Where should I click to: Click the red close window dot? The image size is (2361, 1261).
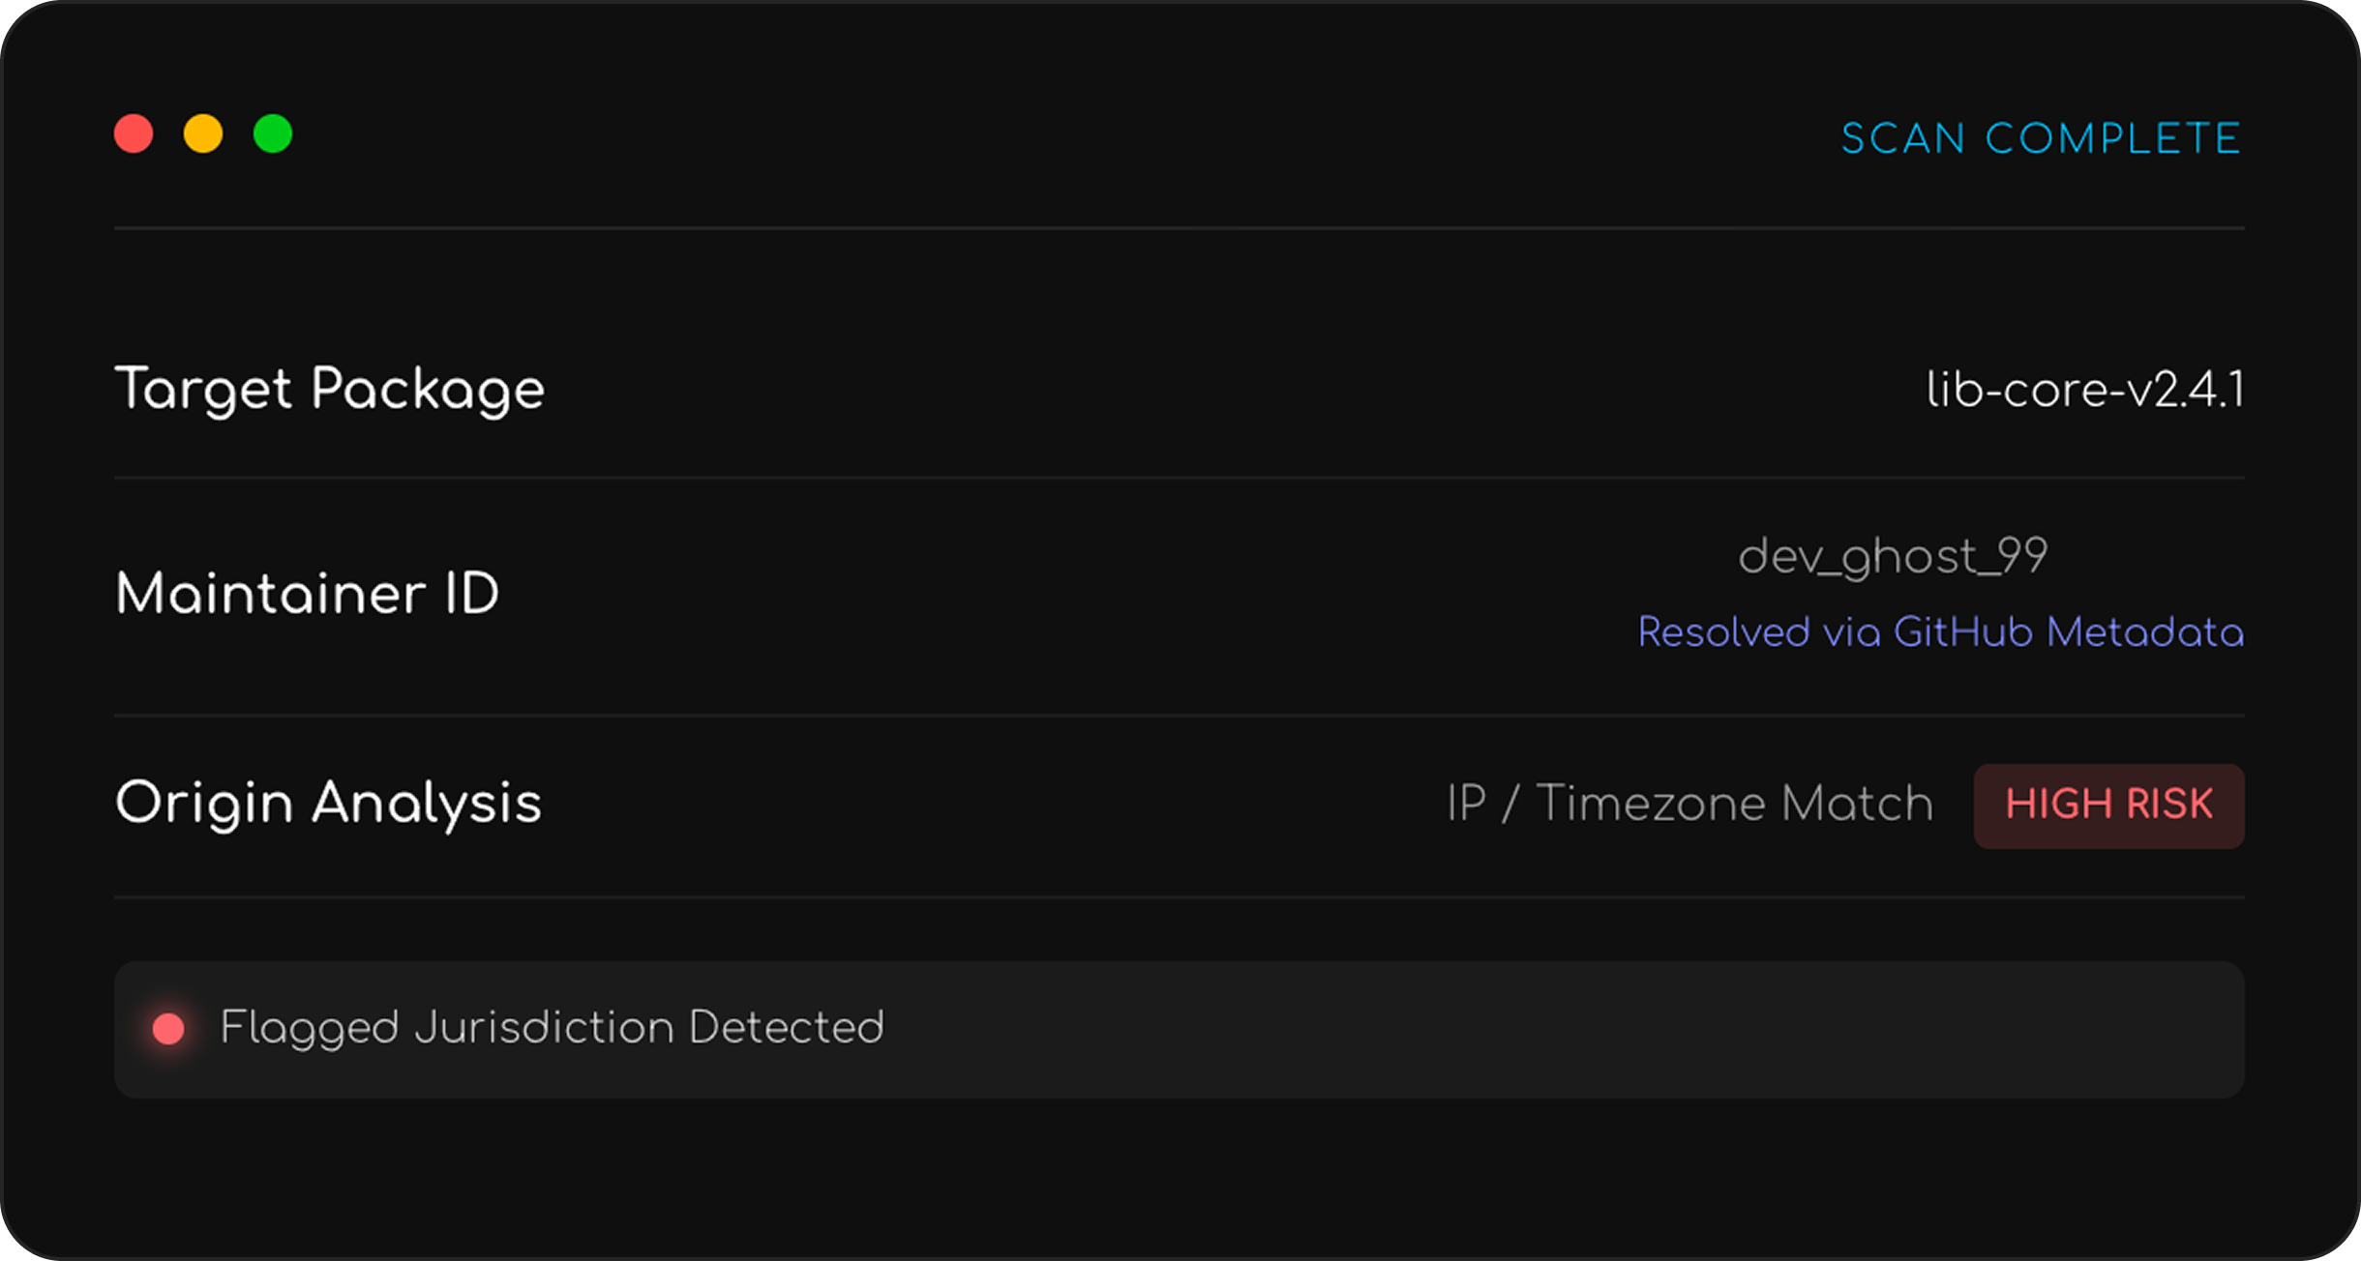coord(134,133)
